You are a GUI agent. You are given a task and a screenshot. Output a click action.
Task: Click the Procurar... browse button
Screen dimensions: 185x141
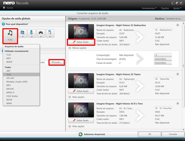pos(56,62)
